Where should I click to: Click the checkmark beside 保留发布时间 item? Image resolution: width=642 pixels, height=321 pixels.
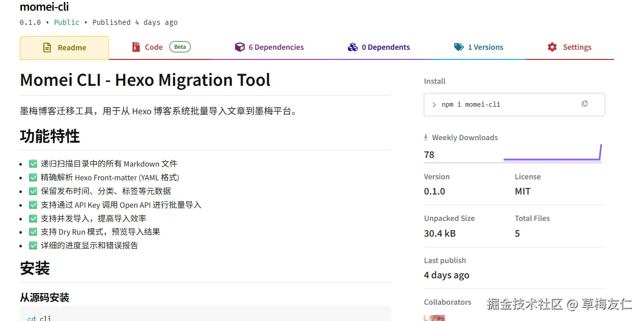[33, 191]
